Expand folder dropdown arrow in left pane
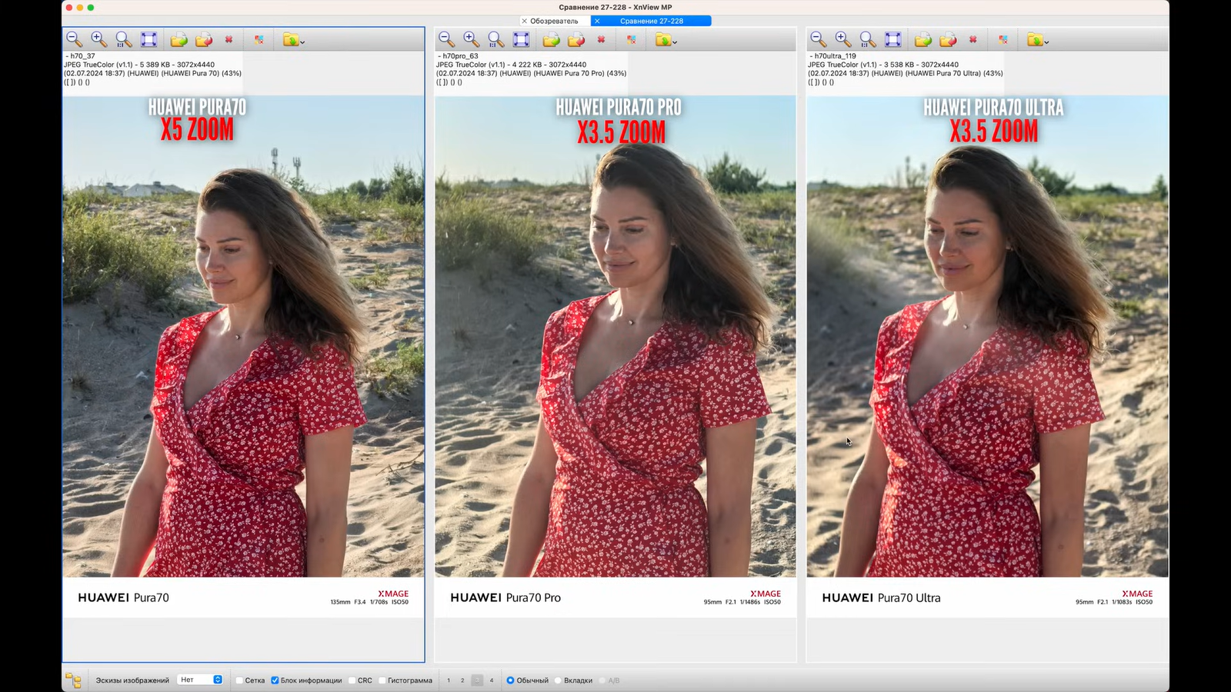 point(302,42)
